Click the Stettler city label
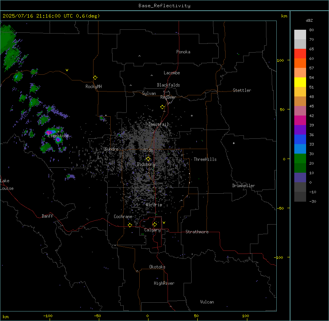 point(242,90)
